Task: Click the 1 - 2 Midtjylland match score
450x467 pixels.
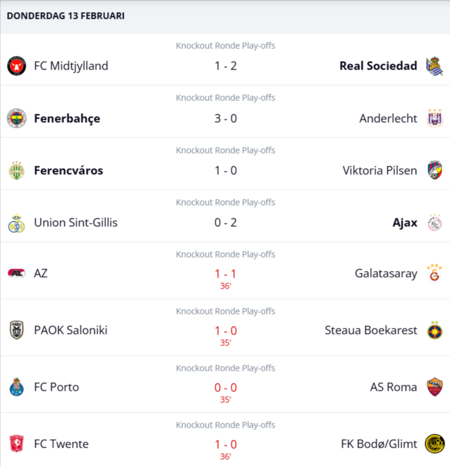Action: pos(225,66)
